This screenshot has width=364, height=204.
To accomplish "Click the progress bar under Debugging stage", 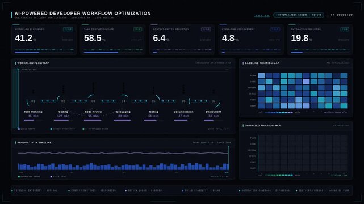I will coord(123,120).
